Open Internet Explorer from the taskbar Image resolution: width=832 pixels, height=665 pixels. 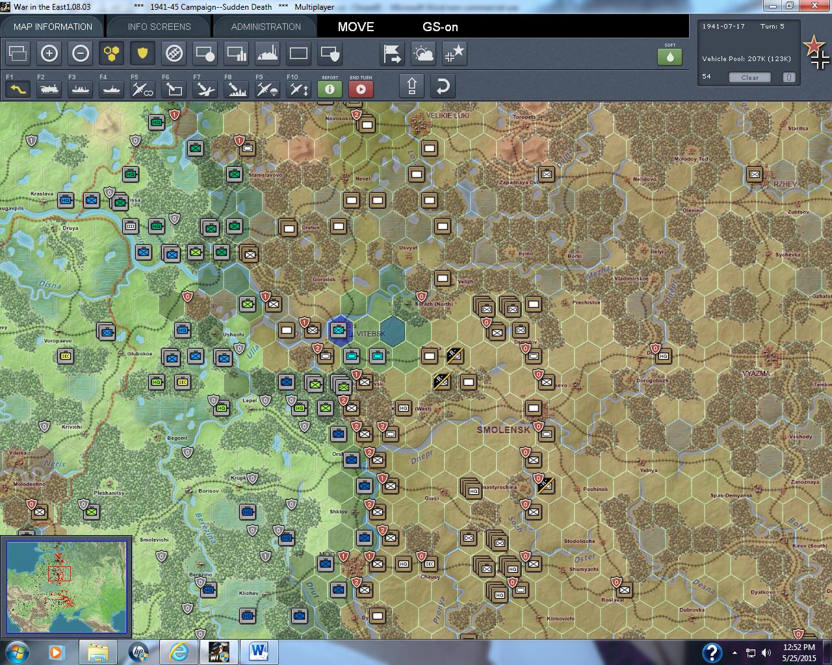[178, 652]
